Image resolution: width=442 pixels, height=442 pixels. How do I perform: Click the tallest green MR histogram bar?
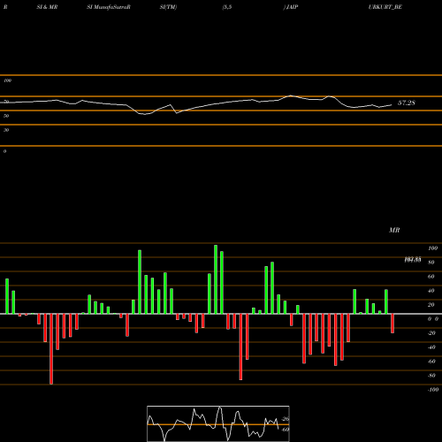tap(216, 279)
